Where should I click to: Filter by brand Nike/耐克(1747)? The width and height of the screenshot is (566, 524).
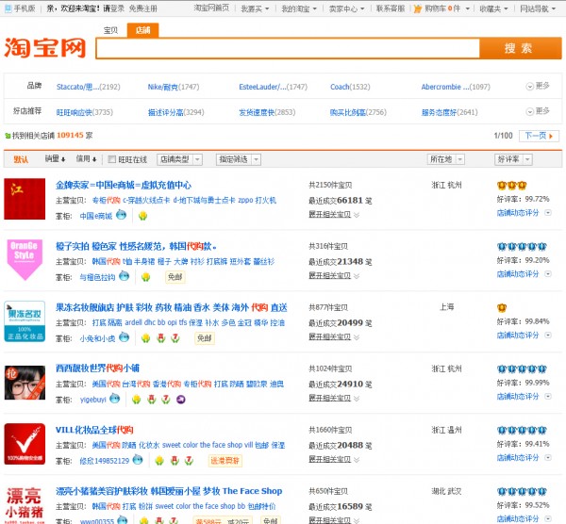pyautogui.click(x=174, y=87)
